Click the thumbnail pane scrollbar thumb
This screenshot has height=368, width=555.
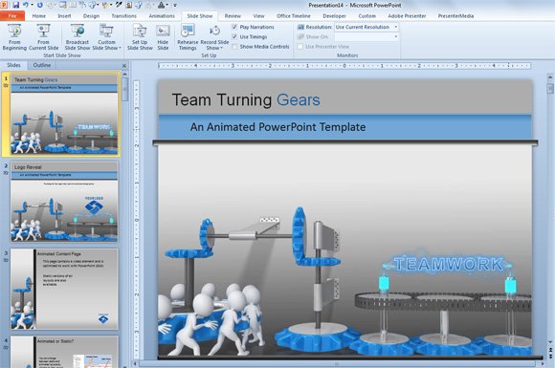tap(124, 90)
